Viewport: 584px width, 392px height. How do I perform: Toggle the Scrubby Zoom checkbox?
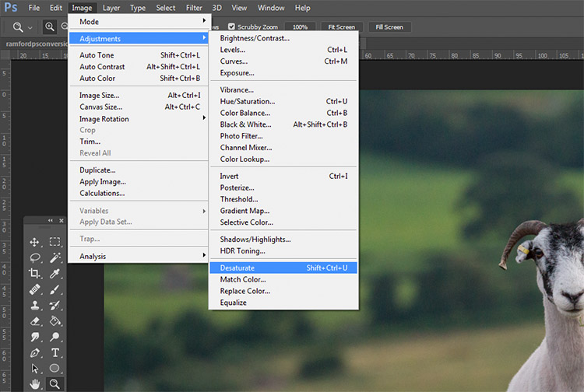point(231,26)
